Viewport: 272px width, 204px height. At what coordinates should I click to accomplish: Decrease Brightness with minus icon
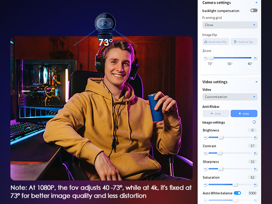pos(205,137)
